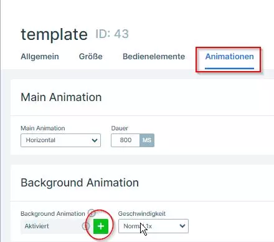Click chevron arrow of Horizontal dropdown
274x242 pixels.
[x=95, y=140]
